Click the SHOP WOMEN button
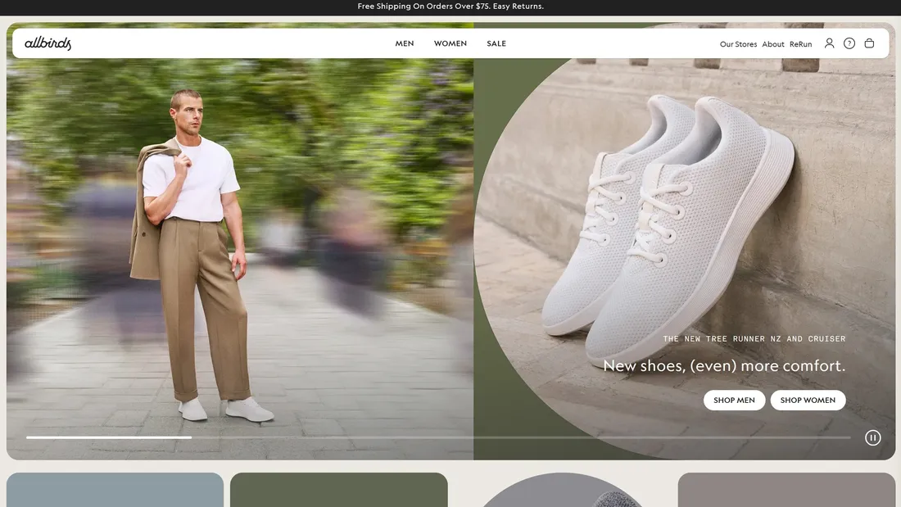Viewport: 901px width, 507px height. [x=808, y=400]
